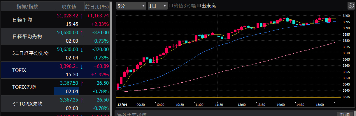Image resolution: width=356 pixels, height=116 pixels.
Task: Click the 前日比(%) column header
Action: pyautogui.click(x=97, y=6)
